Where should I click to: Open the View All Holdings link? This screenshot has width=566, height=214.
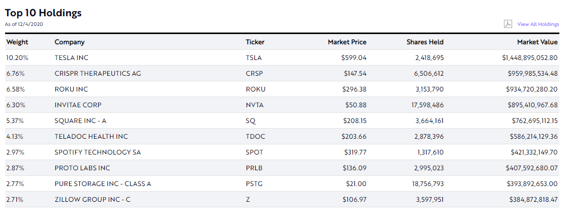coord(538,24)
